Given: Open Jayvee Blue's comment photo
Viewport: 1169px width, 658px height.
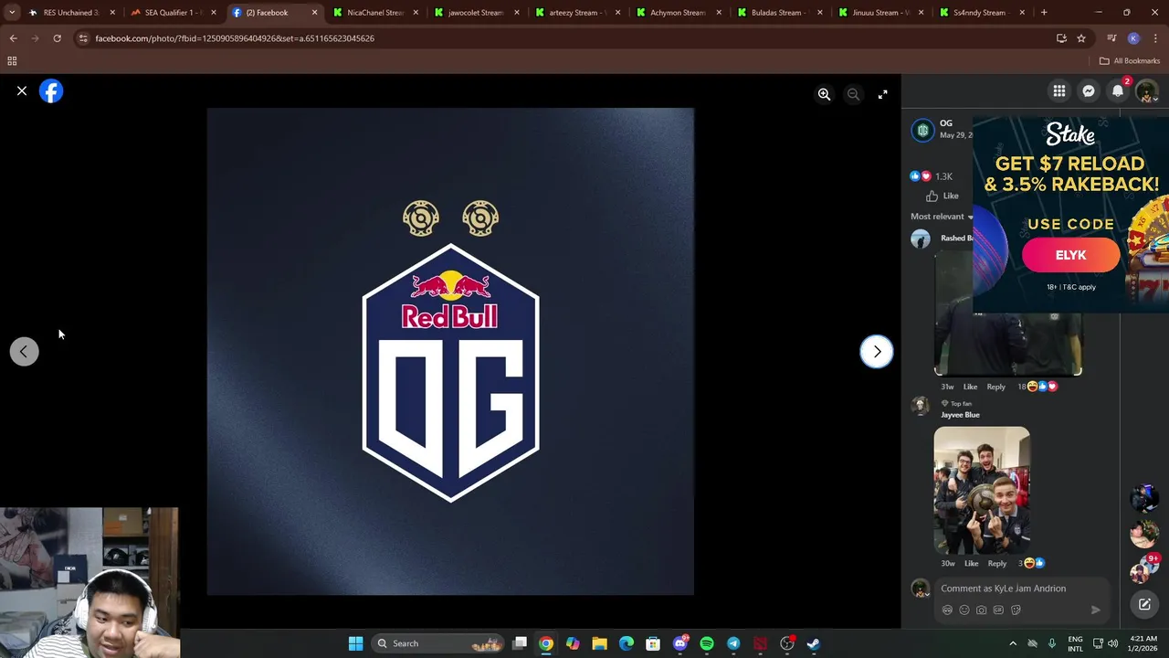Looking at the screenshot, I should (x=982, y=490).
